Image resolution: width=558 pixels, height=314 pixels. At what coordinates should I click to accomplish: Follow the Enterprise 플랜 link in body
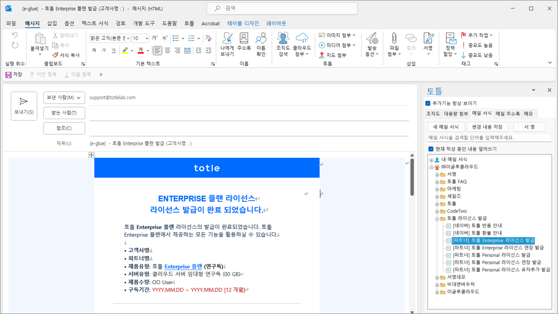pyautogui.click(x=183, y=266)
